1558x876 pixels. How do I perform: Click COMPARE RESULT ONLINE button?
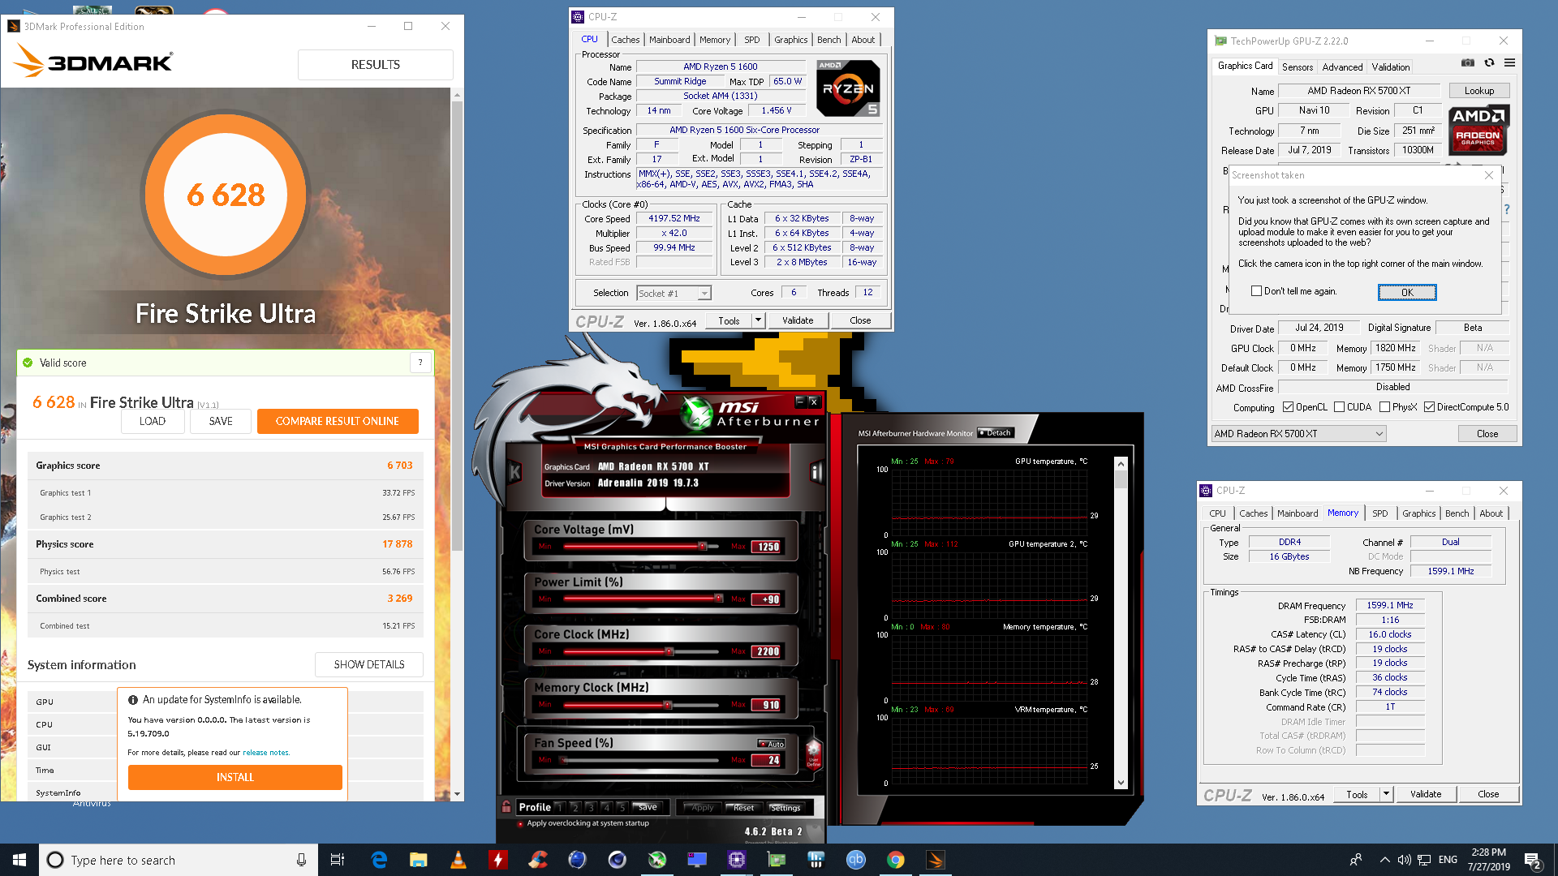338,421
